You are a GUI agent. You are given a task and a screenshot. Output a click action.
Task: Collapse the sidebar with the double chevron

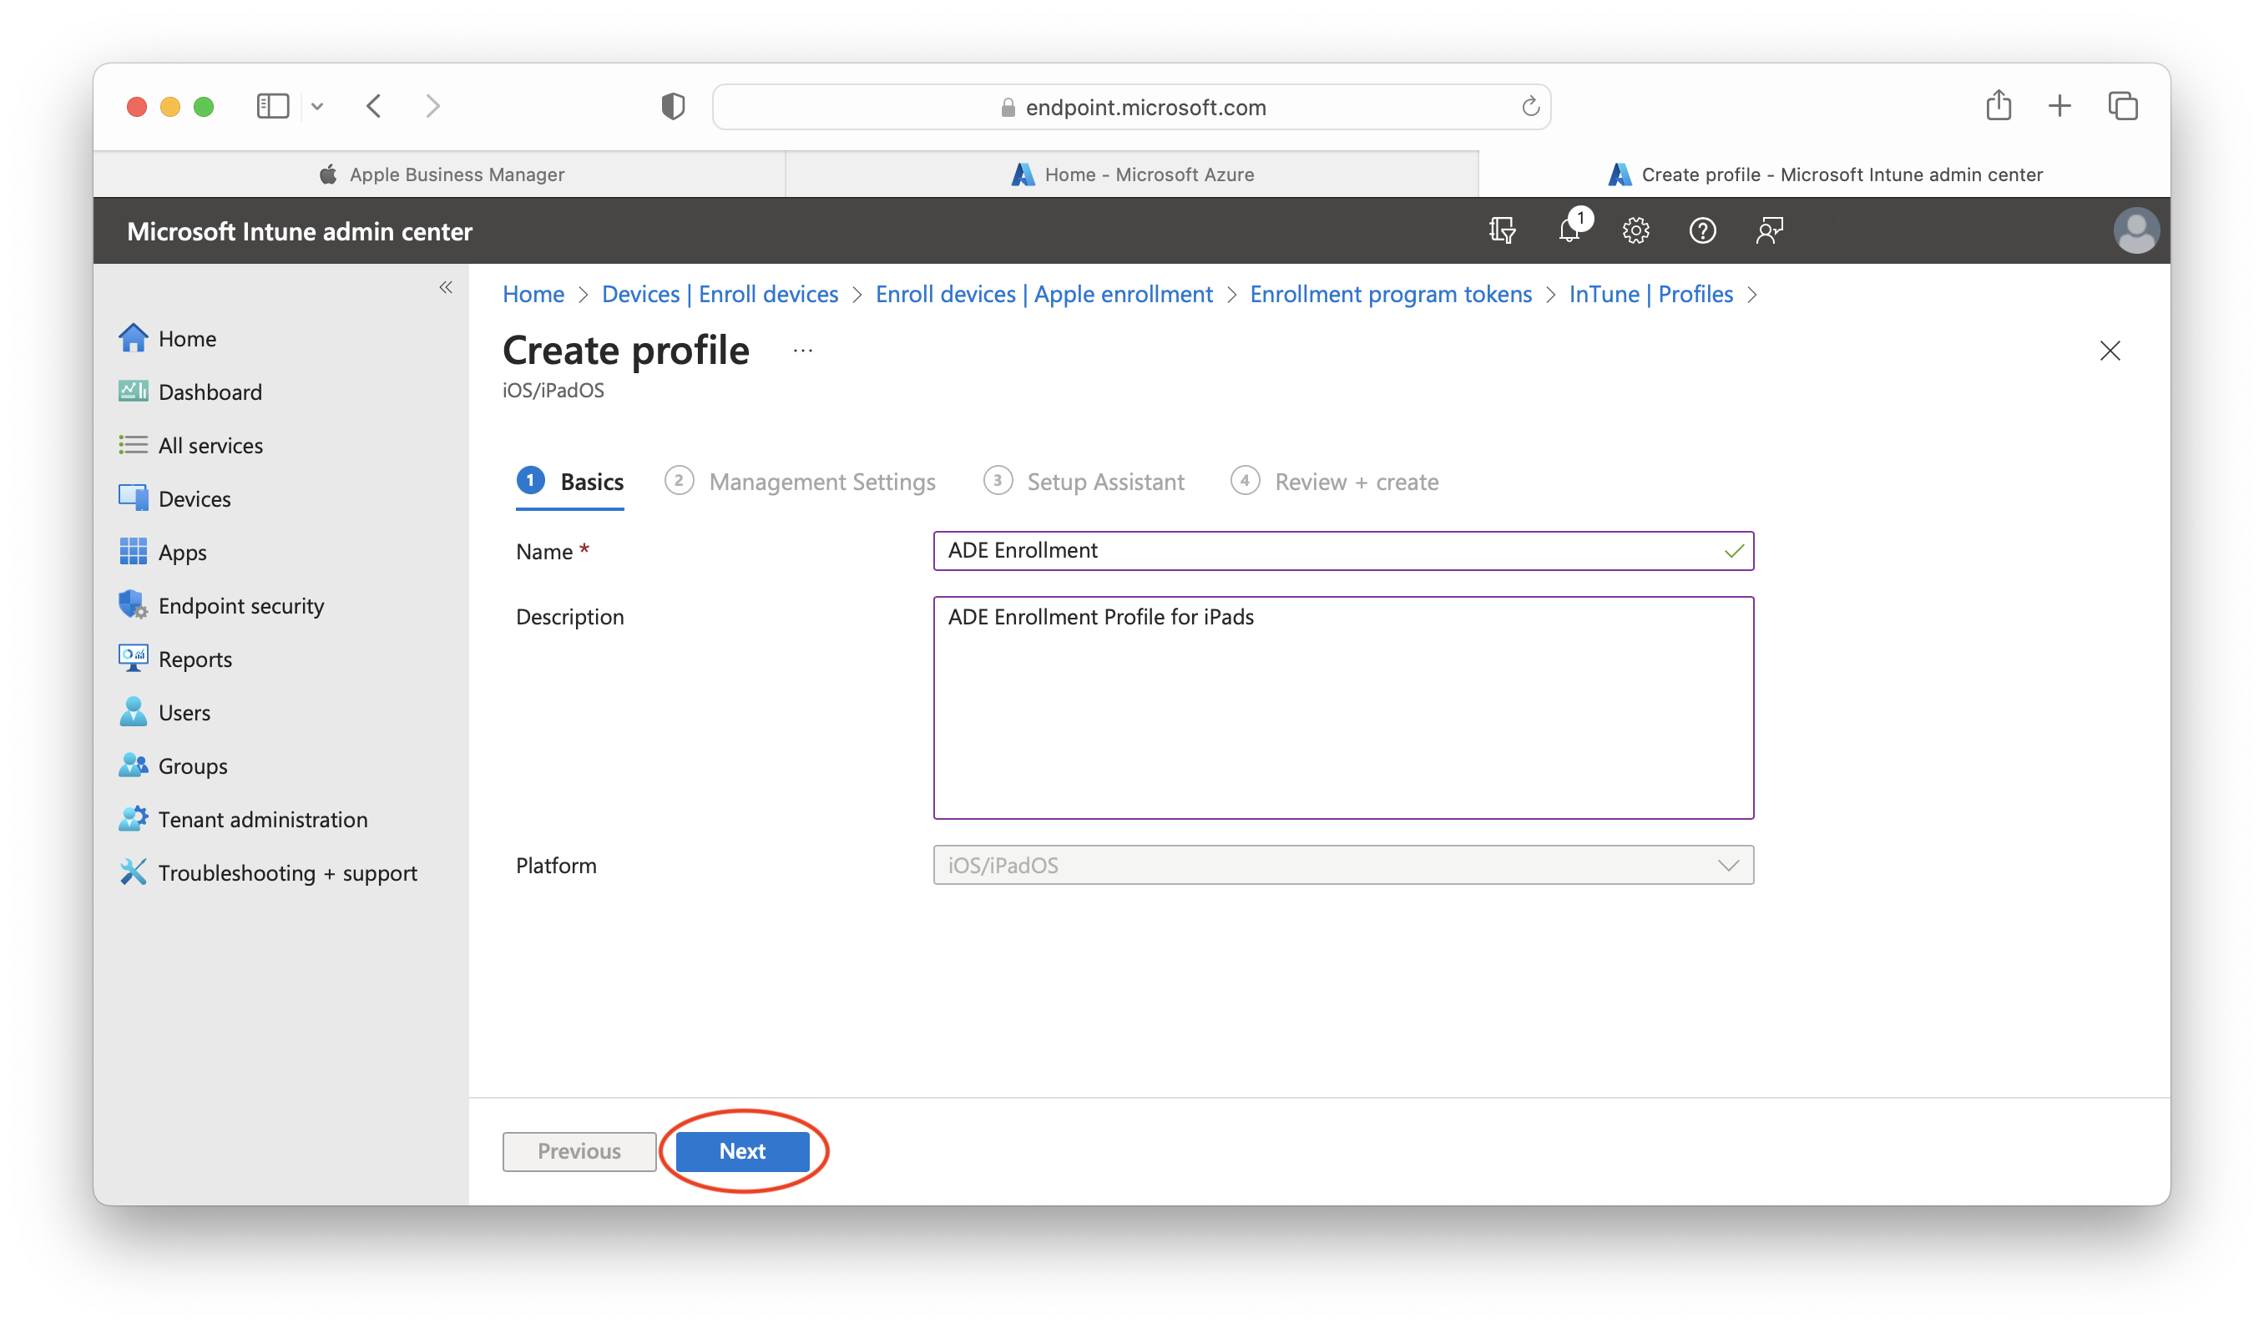pyautogui.click(x=446, y=286)
